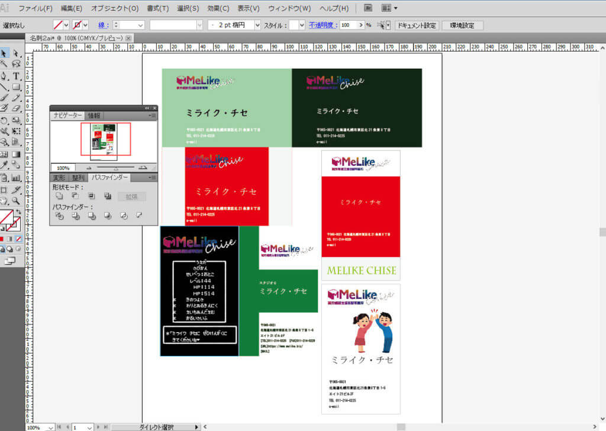Open 効果(C) menu
The width and height of the screenshot is (606, 431).
[x=218, y=8]
